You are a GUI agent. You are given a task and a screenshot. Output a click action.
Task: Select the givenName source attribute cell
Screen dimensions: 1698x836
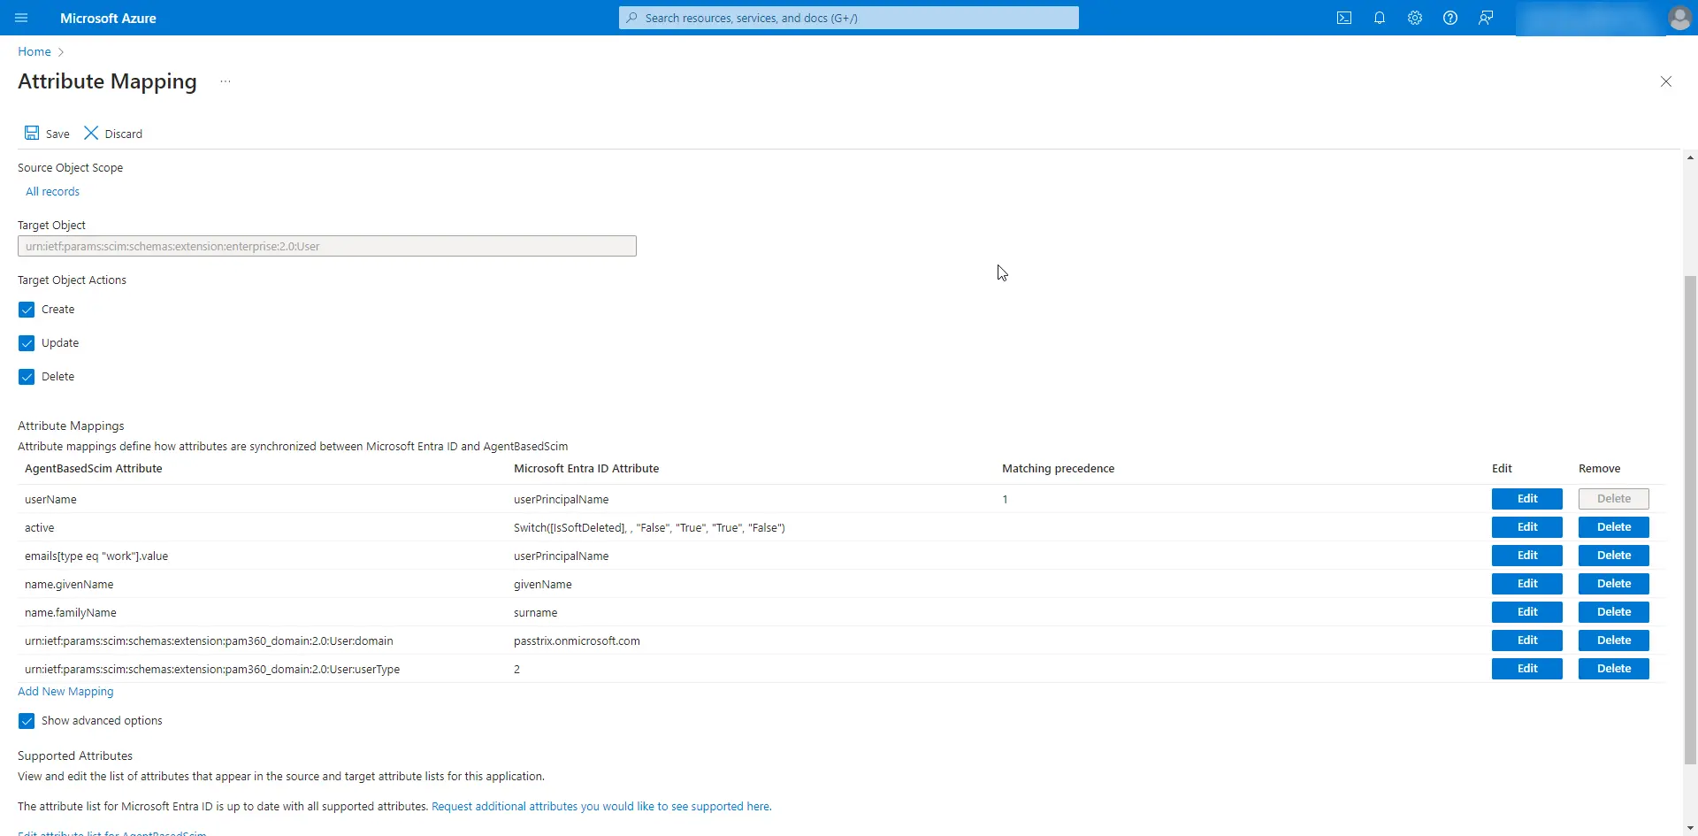[543, 585]
